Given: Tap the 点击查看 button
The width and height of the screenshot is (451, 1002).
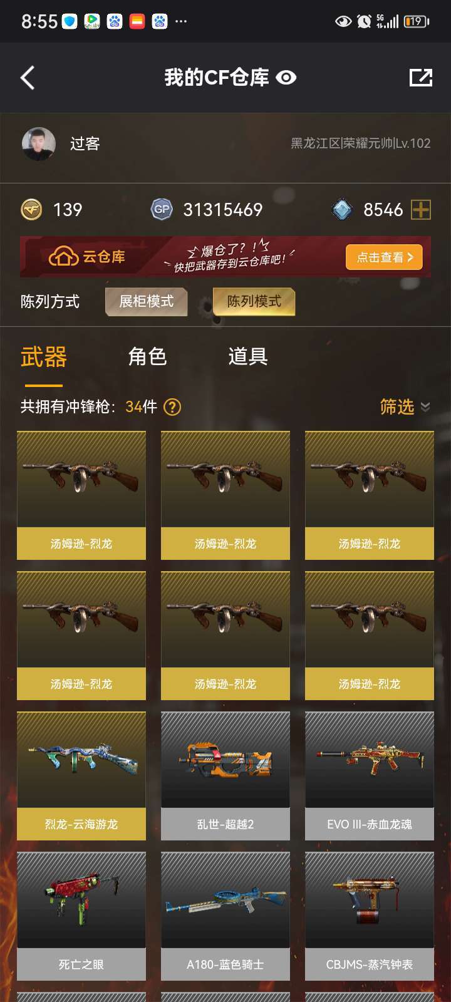Looking at the screenshot, I should pyautogui.click(x=384, y=257).
